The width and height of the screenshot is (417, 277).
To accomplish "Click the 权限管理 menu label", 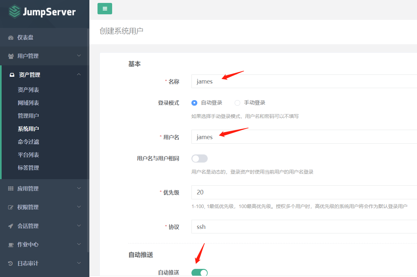I will [28, 207].
